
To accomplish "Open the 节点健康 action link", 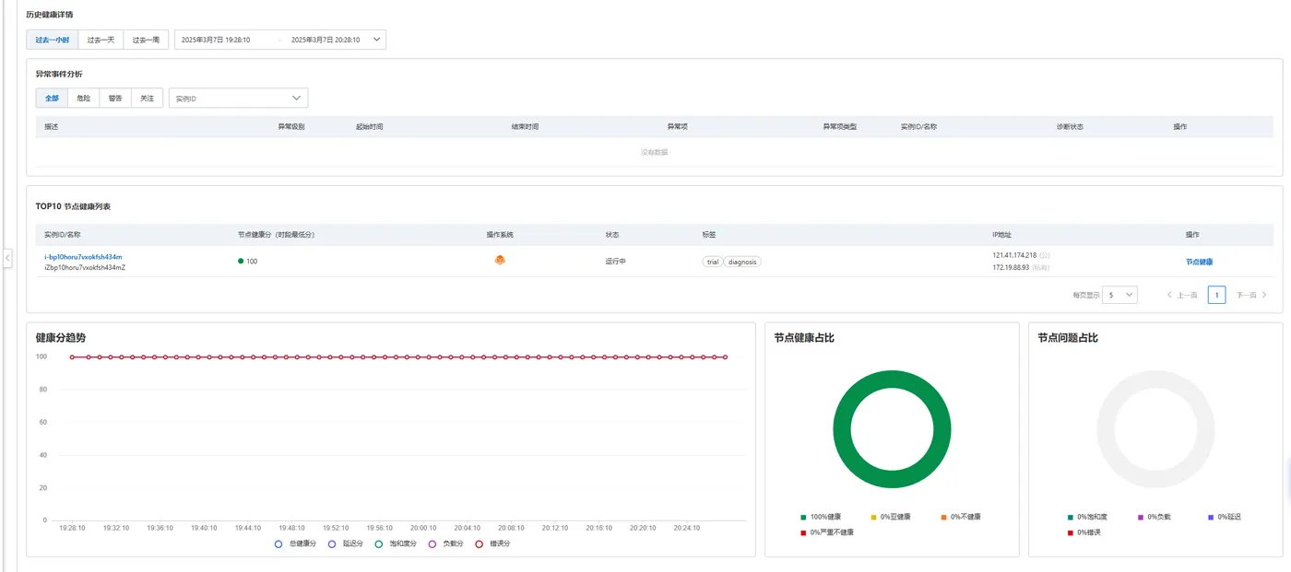I will pyautogui.click(x=1199, y=262).
